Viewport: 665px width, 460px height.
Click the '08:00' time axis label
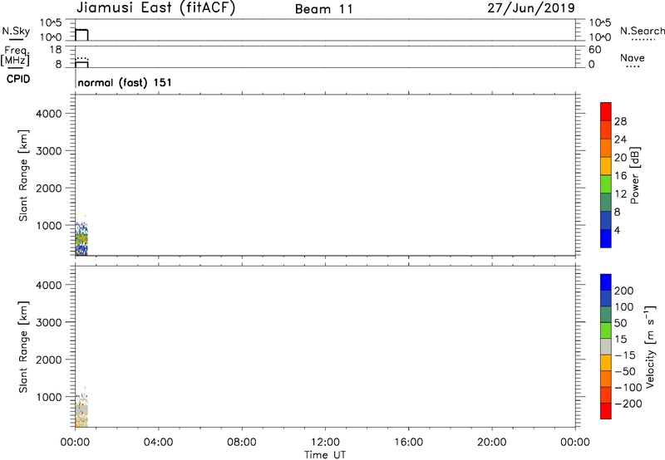(x=241, y=443)
